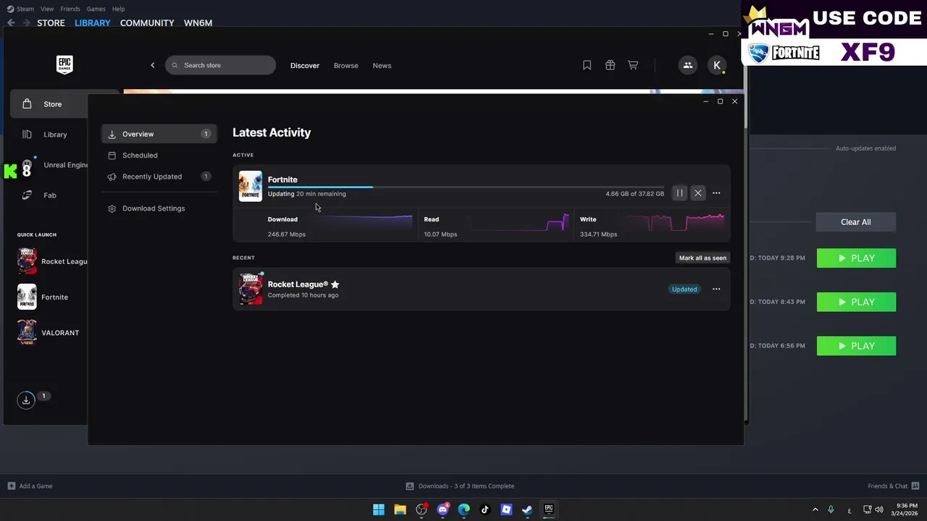Open the K profile avatar menu

point(717,65)
